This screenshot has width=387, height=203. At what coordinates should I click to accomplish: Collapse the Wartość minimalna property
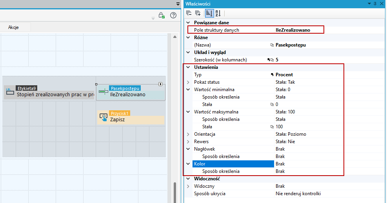188,90
